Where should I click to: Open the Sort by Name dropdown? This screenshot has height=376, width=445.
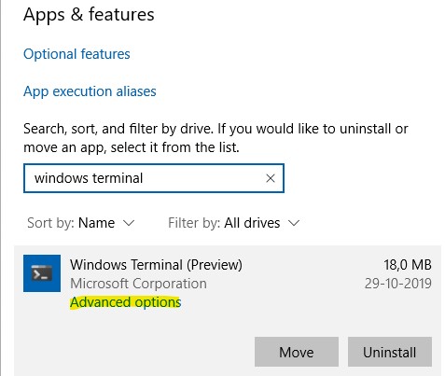(x=81, y=223)
